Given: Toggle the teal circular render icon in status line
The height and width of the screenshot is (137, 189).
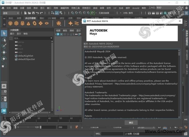Looking at the screenshot, I should [x=165, y=13].
